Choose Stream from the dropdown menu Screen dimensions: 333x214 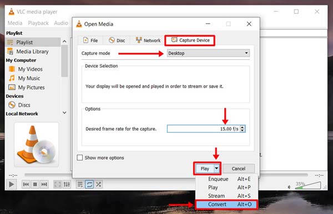click(x=227, y=196)
